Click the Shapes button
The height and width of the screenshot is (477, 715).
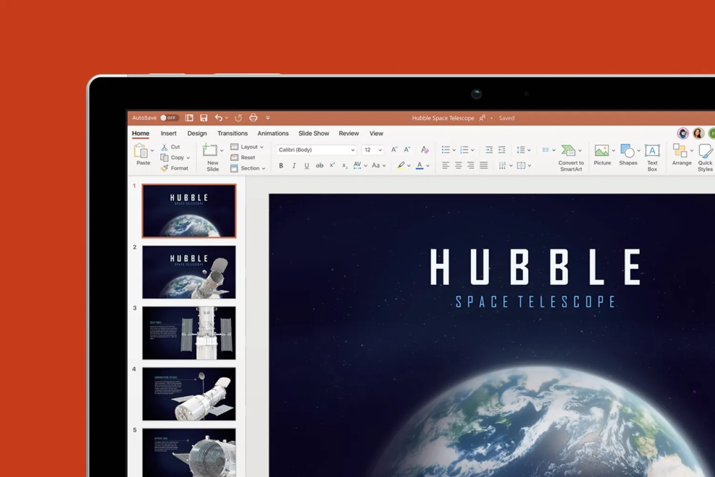tap(628, 156)
